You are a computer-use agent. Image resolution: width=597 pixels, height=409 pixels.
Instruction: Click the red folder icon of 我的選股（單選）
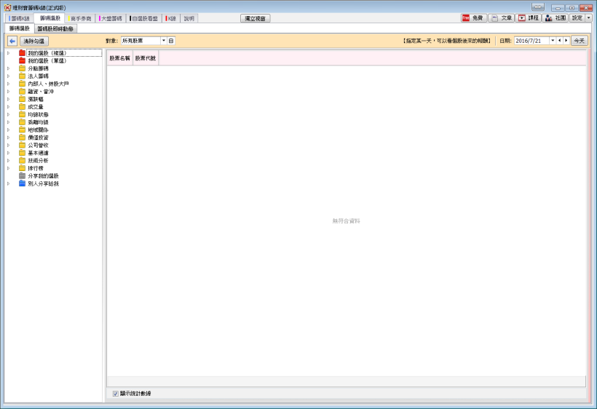[22, 60]
